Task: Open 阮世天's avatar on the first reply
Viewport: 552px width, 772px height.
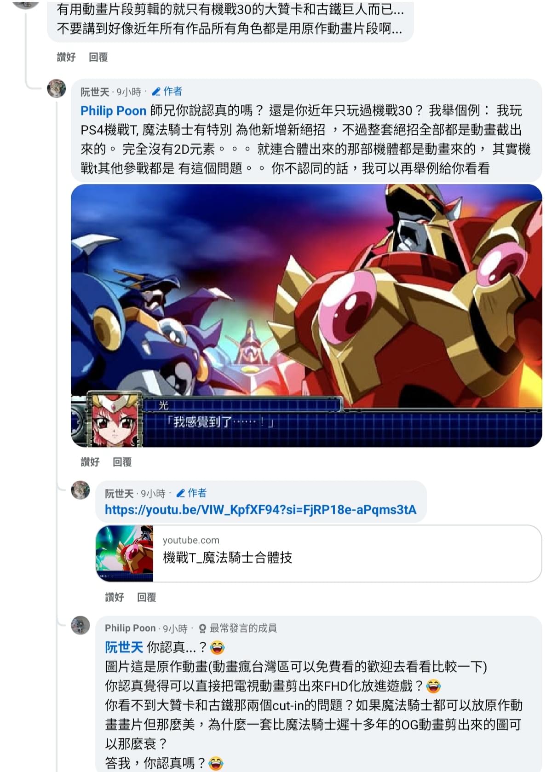Action: coord(57,88)
